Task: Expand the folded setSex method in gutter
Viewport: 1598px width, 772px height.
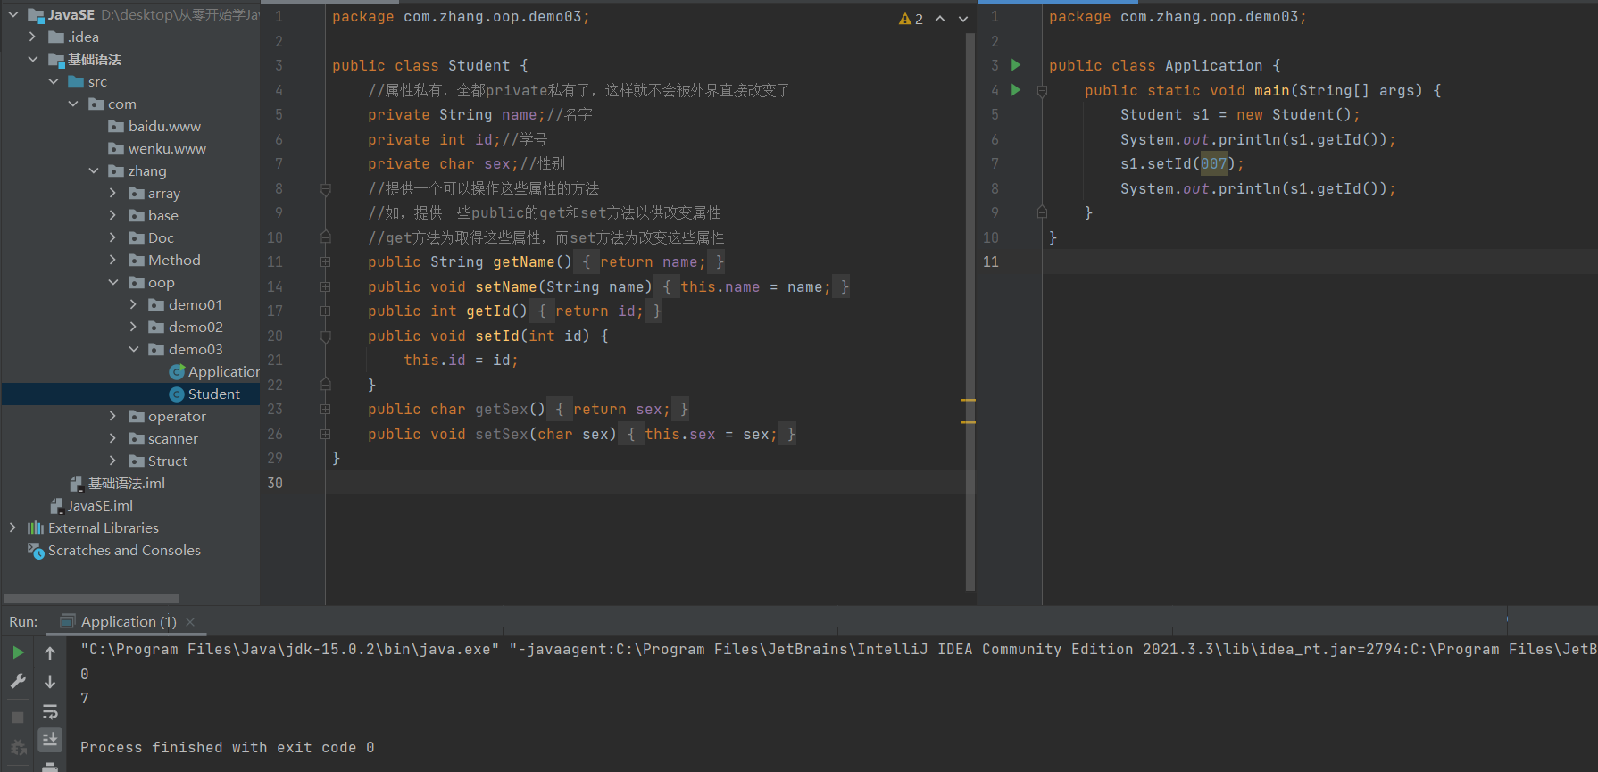Action: (x=326, y=435)
